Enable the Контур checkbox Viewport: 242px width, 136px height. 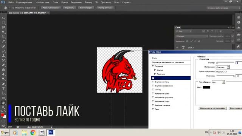155,70
